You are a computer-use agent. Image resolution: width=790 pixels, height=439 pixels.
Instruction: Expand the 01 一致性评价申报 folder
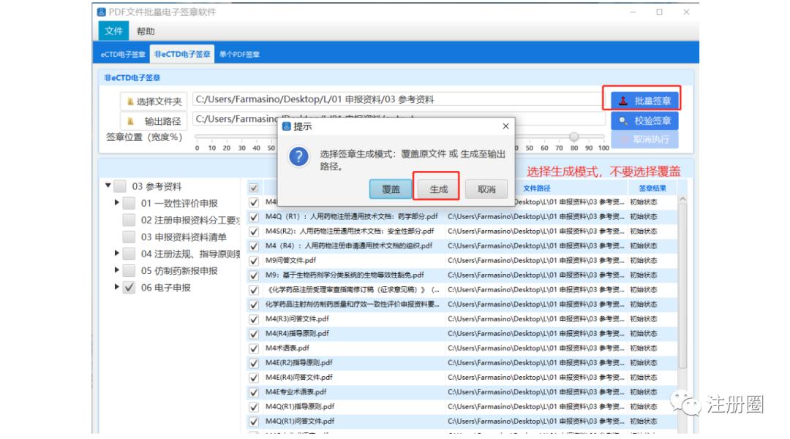point(117,204)
